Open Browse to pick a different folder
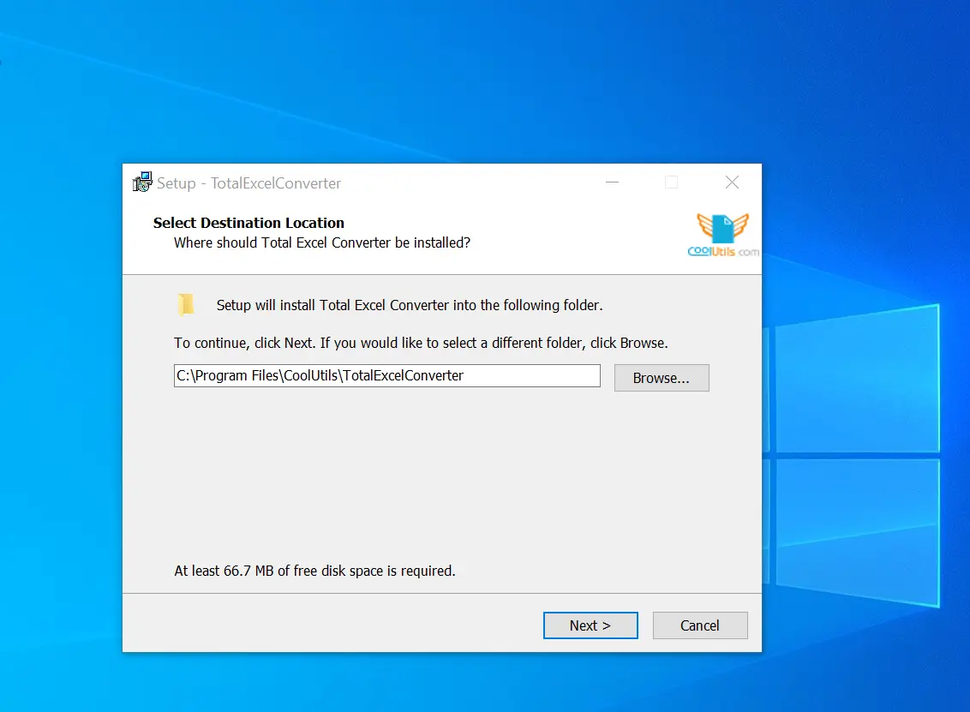 click(x=661, y=377)
